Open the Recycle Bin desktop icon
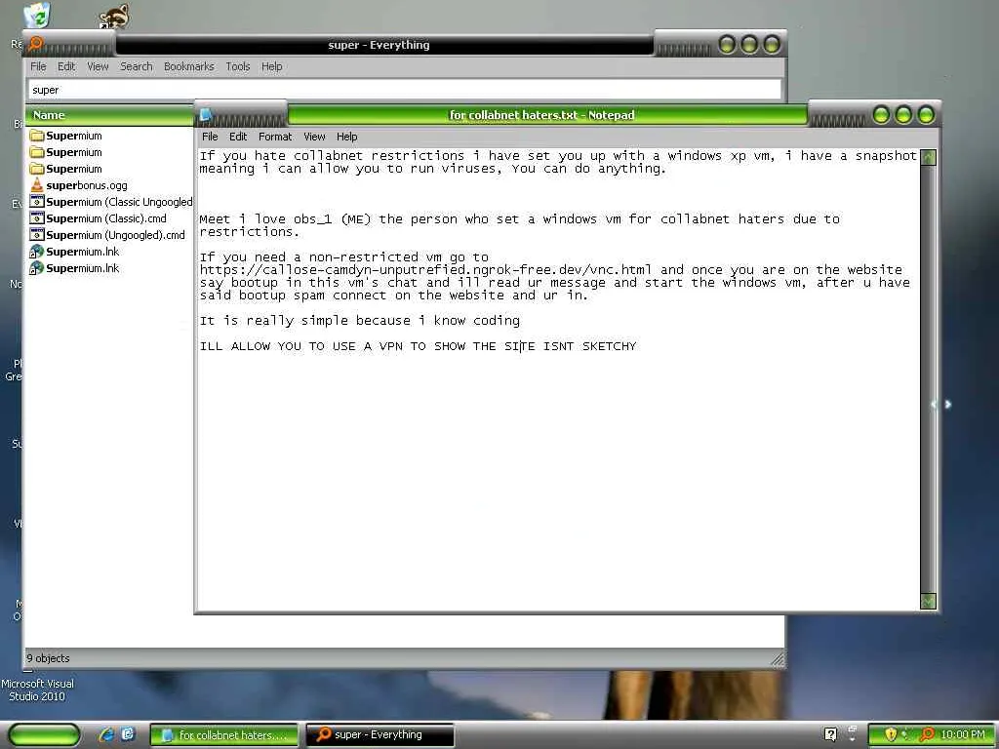The image size is (999, 749). tap(37, 16)
